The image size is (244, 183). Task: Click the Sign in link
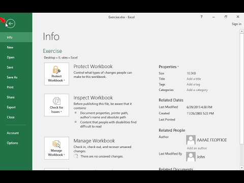point(236,24)
